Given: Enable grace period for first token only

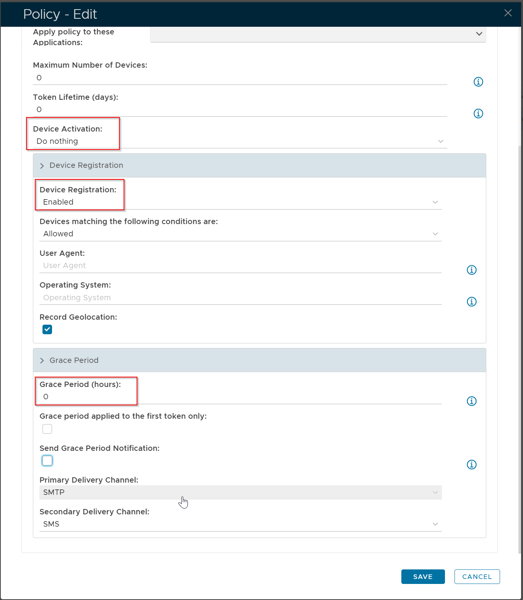Looking at the screenshot, I should pyautogui.click(x=47, y=429).
